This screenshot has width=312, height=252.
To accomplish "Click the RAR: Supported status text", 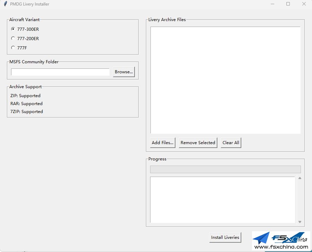I will pyautogui.click(x=26, y=104).
